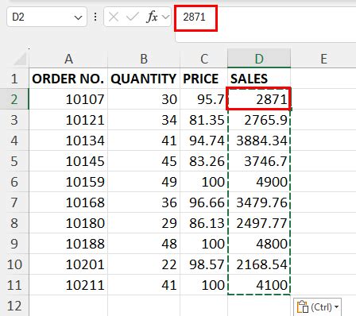Select cell containing order 10168
This screenshot has width=356, height=316.
[x=68, y=202]
